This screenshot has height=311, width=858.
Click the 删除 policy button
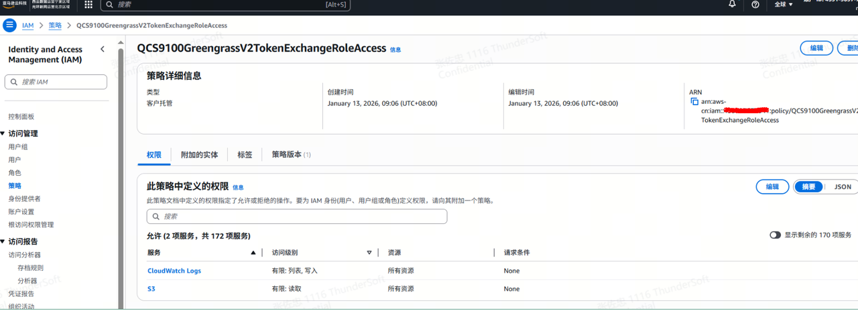(x=849, y=48)
